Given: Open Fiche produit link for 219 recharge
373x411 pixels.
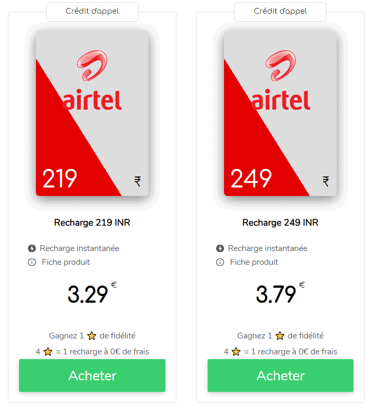Looking at the screenshot, I should click(x=66, y=262).
